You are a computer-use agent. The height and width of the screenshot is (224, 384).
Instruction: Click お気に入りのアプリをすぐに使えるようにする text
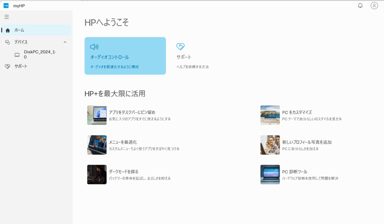click(140, 119)
